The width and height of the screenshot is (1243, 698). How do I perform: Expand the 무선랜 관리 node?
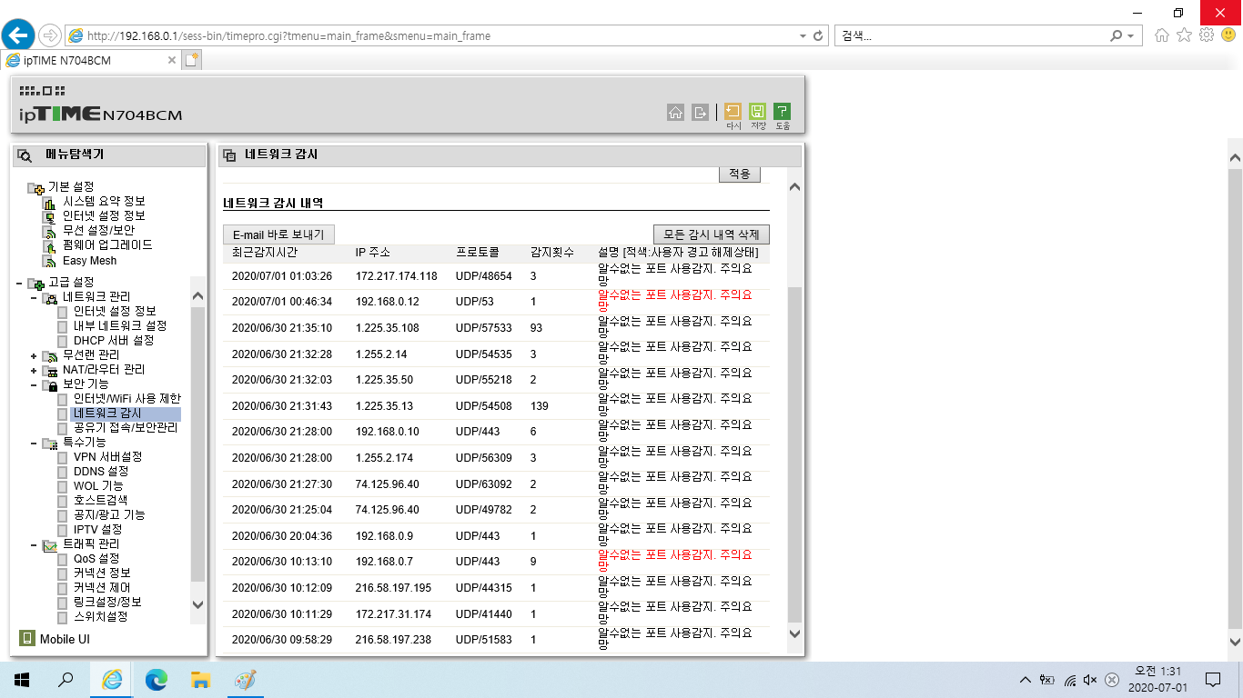coord(34,355)
